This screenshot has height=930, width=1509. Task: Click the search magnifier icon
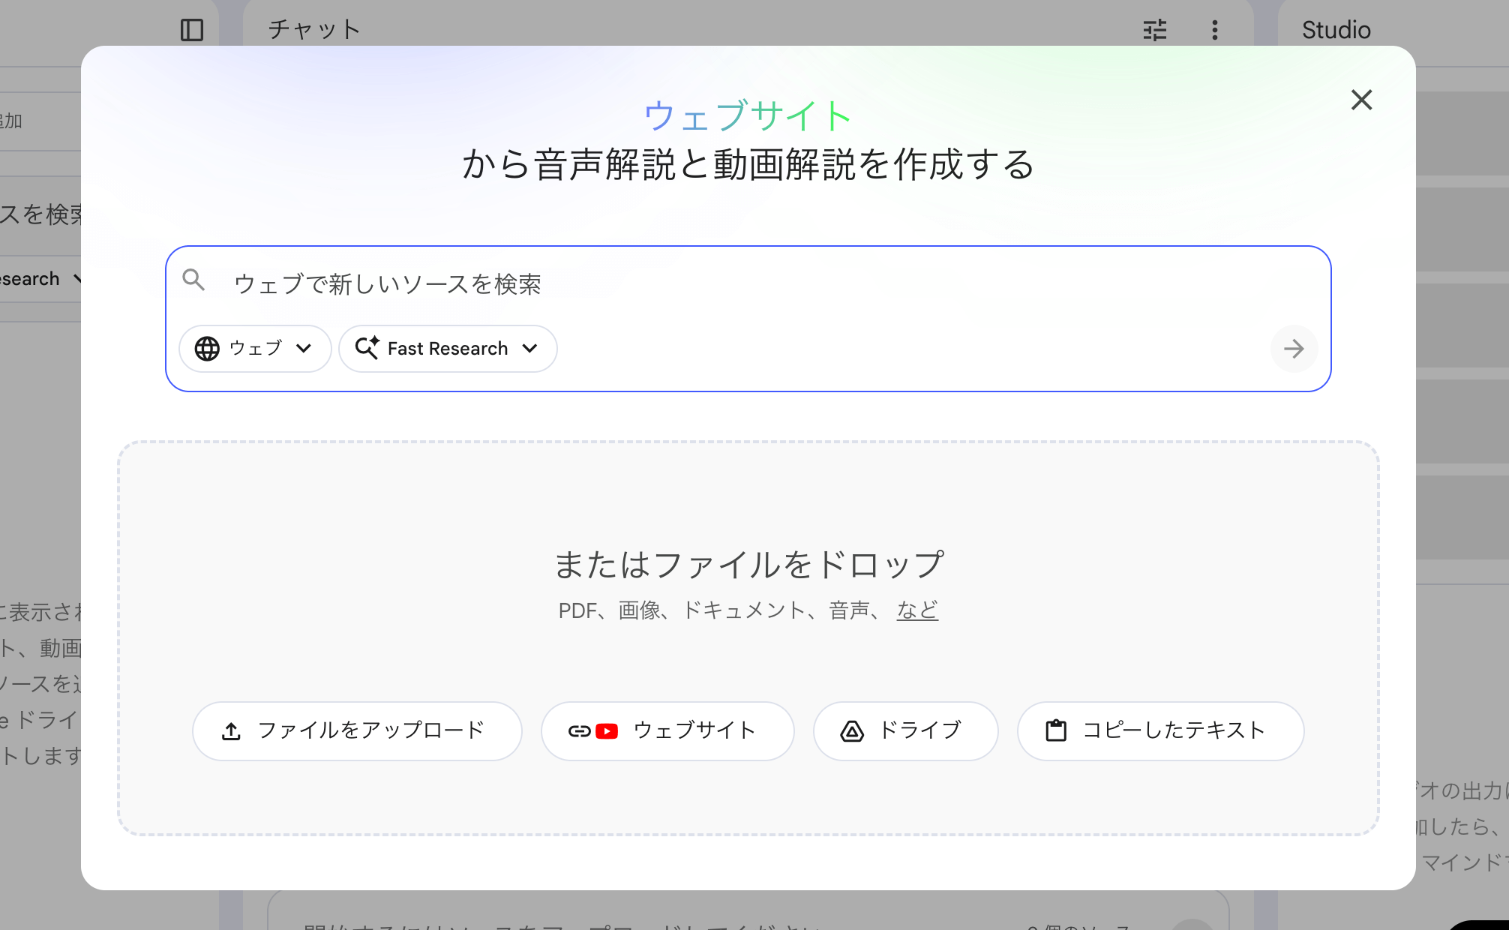pyautogui.click(x=193, y=280)
